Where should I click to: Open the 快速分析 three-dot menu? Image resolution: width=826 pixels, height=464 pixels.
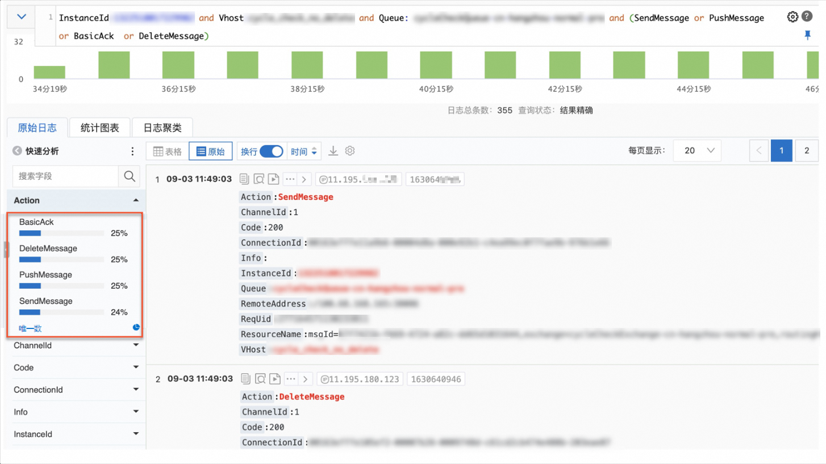[x=132, y=151]
